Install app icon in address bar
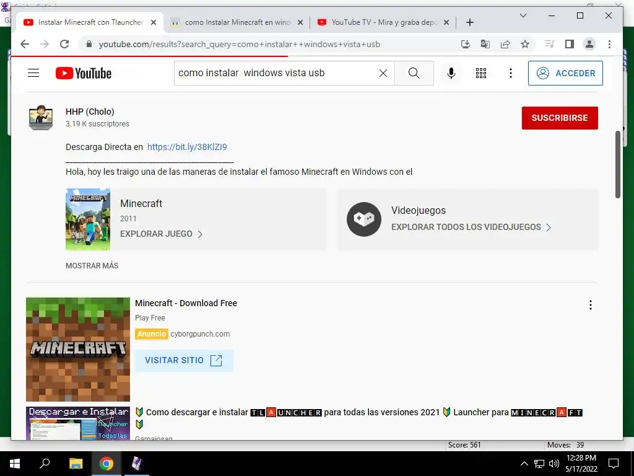Screen dimensions: 634x476 click(x=466, y=44)
